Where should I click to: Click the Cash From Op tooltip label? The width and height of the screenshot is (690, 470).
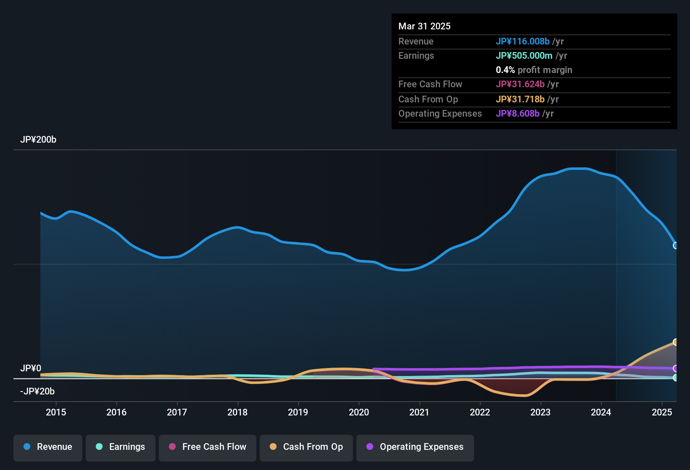428,99
